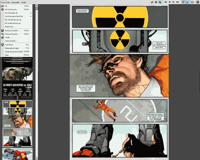The width and height of the screenshot is (200, 160).
Task: Click the 'New York şehrindeki' caption box
Action: click(x=86, y=88)
